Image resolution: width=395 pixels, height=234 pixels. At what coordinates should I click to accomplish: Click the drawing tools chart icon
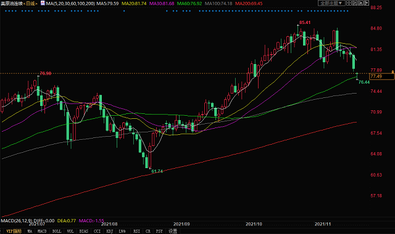click(x=360, y=2)
